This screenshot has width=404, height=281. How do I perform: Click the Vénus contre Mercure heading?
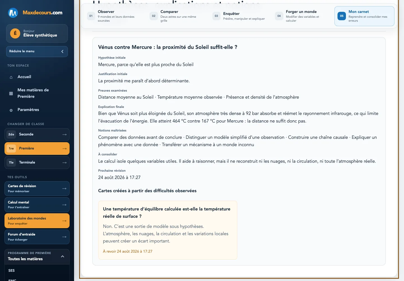(x=168, y=47)
